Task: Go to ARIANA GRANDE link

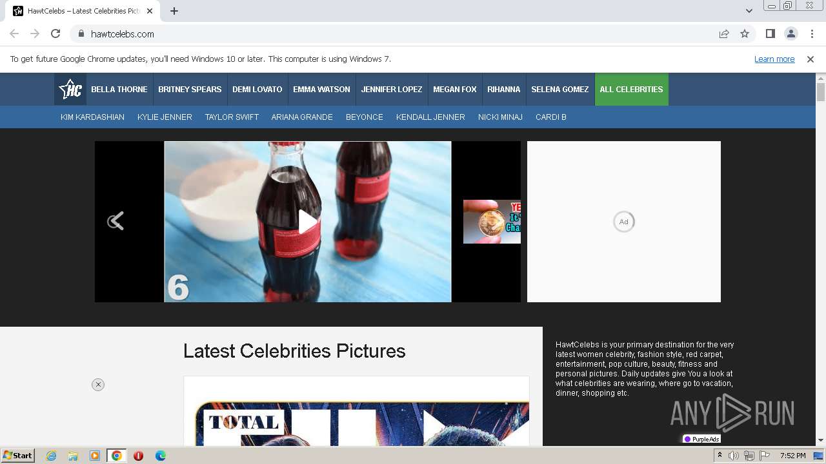Action: coord(302,117)
